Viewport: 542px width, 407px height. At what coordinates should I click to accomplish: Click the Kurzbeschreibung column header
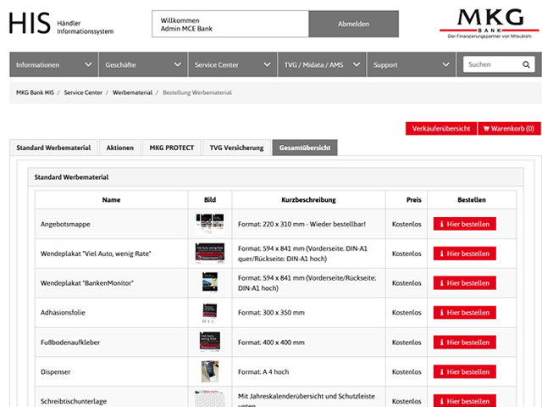point(308,200)
